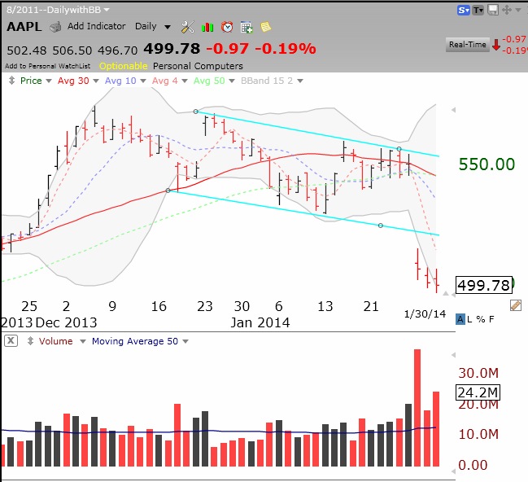
Task: Open the 8/2011--DailywithBB layout dropdown
Action: [x=58, y=10]
